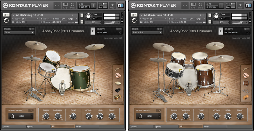Toggle Solo S button on Autumn Kit instrument

[210, 15]
